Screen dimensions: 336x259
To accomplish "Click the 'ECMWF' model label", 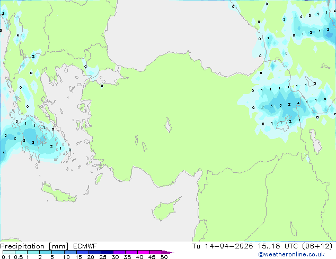I will pyautogui.click(x=85, y=246).
